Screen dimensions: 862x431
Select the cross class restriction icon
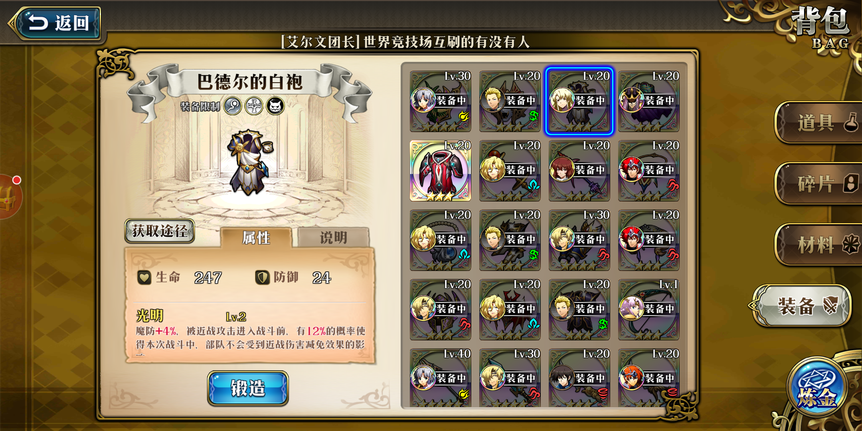pyautogui.click(x=254, y=106)
